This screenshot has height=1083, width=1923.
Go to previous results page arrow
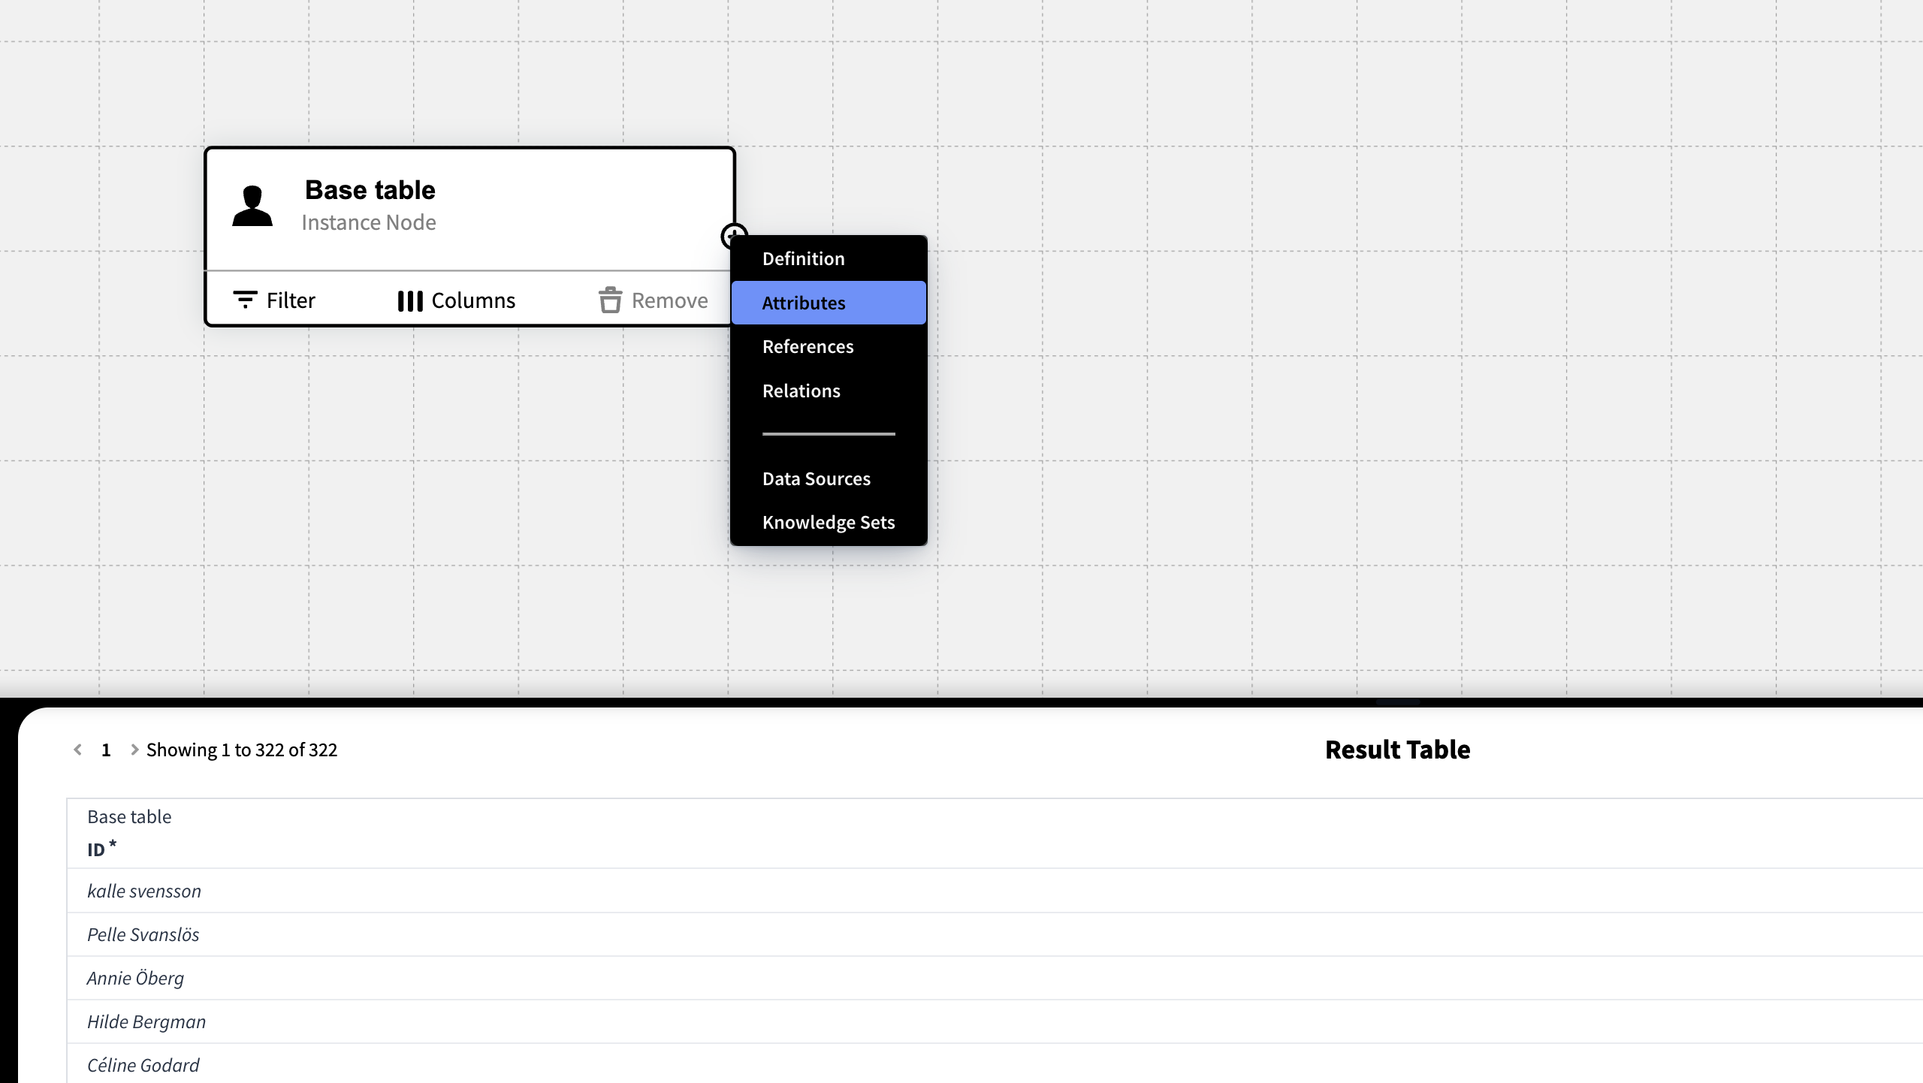[77, 750]
